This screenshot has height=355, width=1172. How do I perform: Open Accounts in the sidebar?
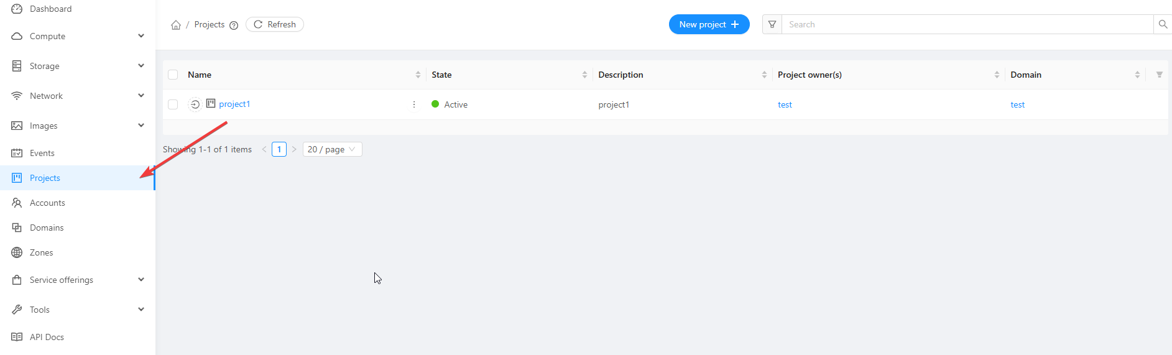[x=47, y=203]
